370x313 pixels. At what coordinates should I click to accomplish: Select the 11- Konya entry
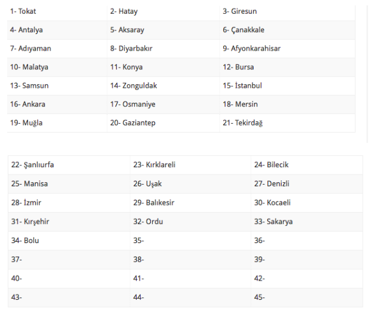click(x=126, y=67)
